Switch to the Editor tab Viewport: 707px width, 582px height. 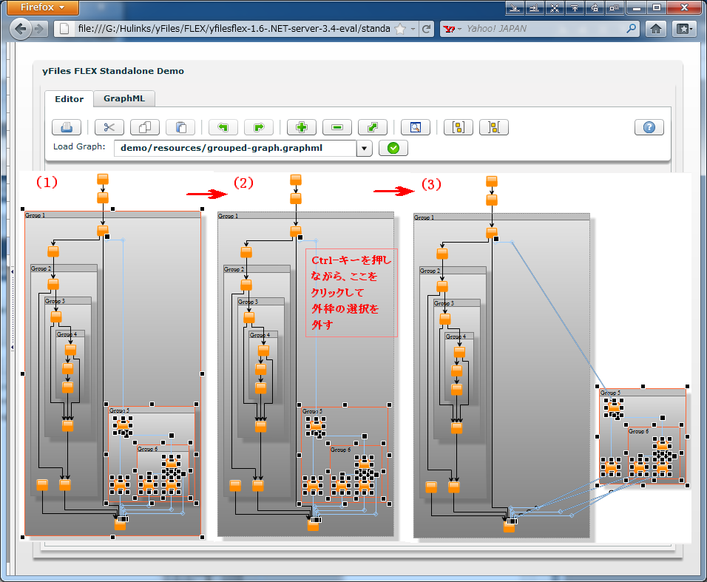[x=69, y=99]
